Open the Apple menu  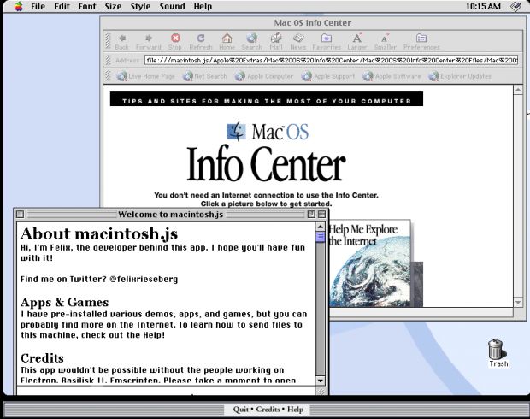pyautogui.click(x=19, y=6)
